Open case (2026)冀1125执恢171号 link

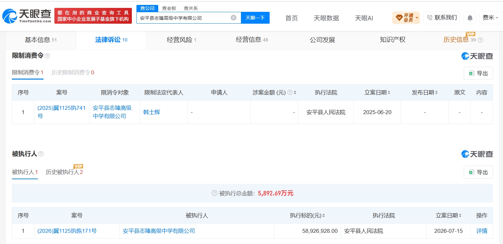click(67, 231)
